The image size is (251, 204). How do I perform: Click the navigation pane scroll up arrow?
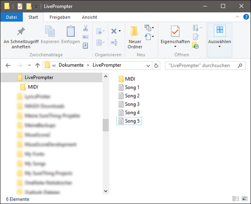(x=106, y=76)
